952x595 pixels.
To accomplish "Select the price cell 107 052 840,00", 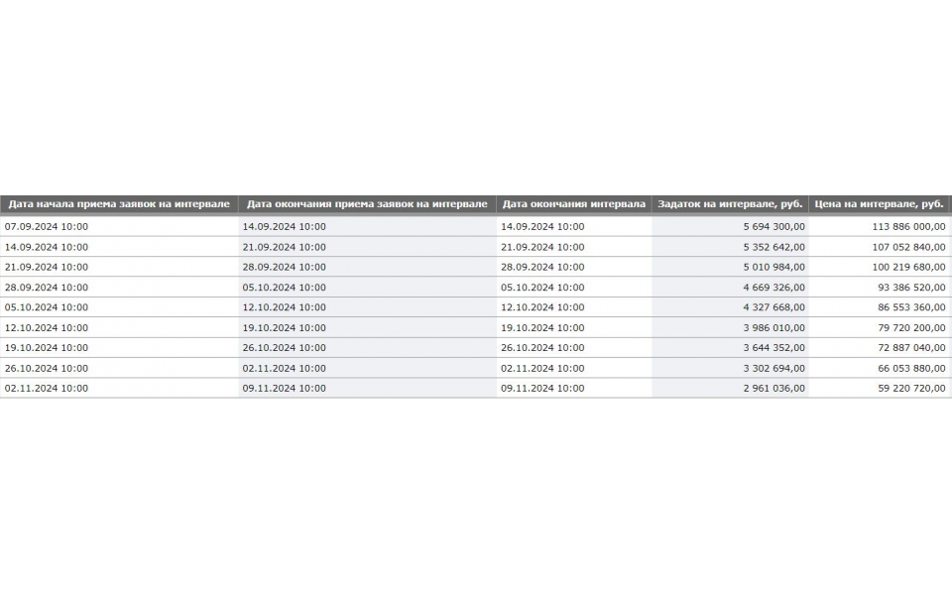I will 880,247.
